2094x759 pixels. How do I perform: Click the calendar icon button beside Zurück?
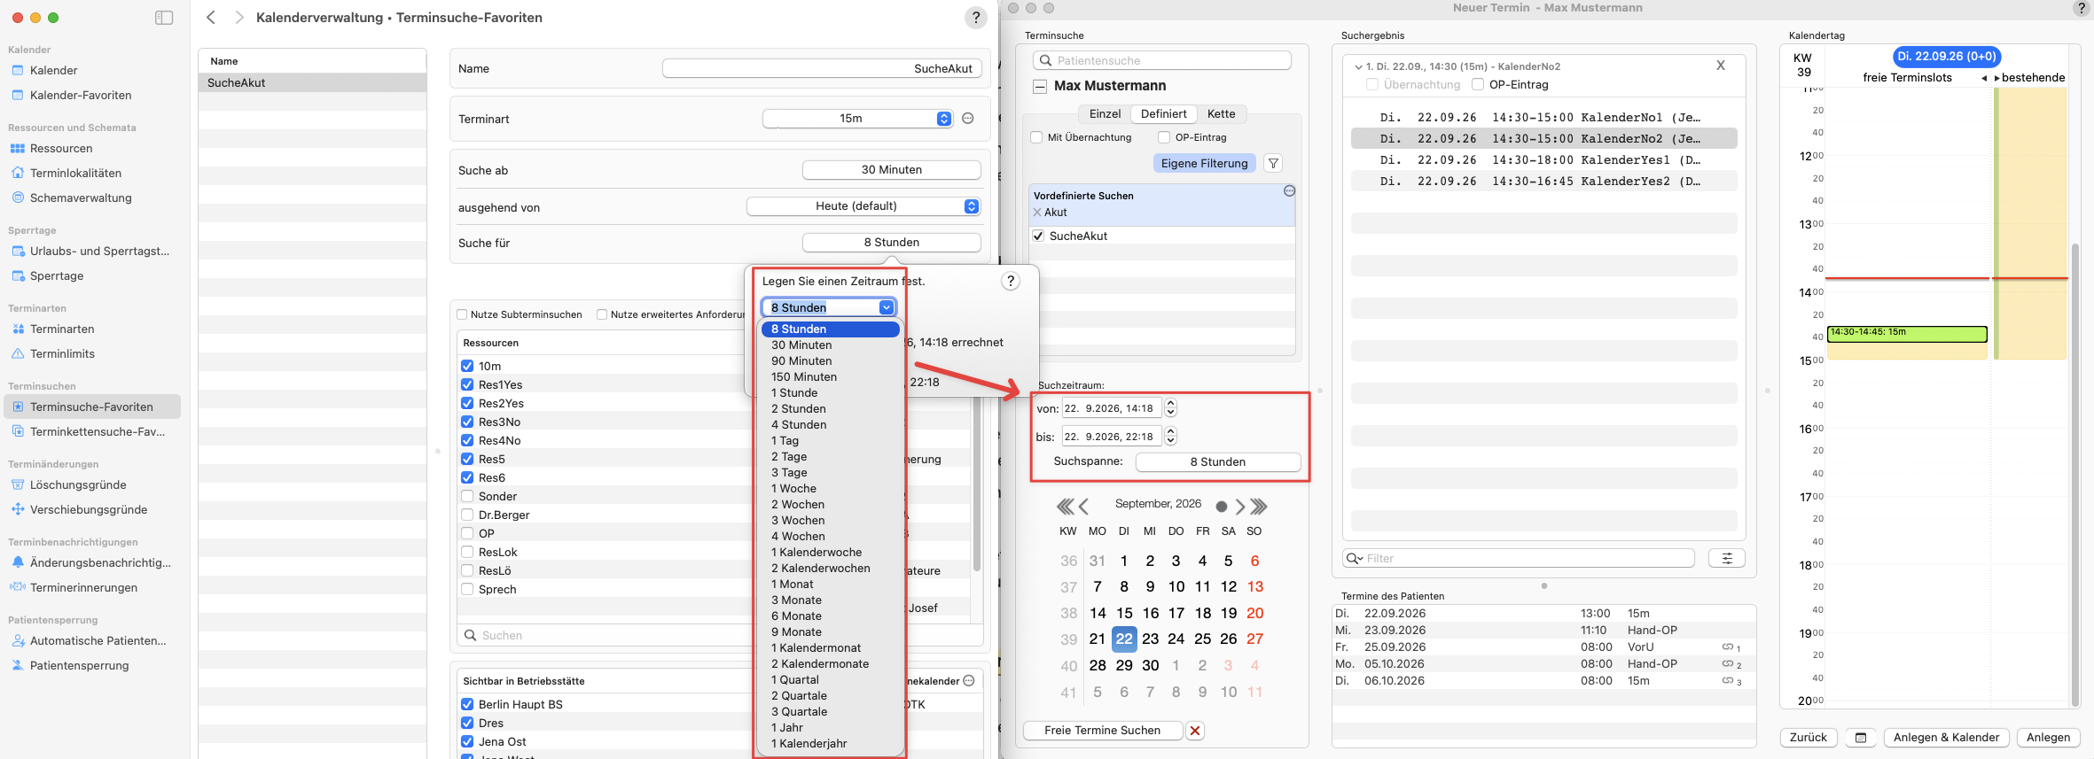(x=1861, y=738)
